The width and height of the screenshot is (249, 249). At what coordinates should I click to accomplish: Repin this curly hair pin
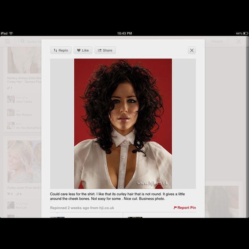[x=61, y=50]
